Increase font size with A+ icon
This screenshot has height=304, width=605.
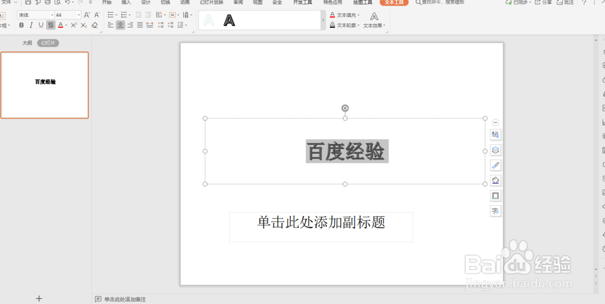87,15
